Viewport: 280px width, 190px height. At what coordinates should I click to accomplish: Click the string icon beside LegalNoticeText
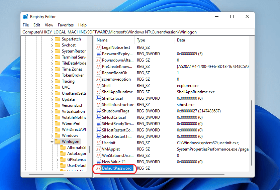(99, 47)
